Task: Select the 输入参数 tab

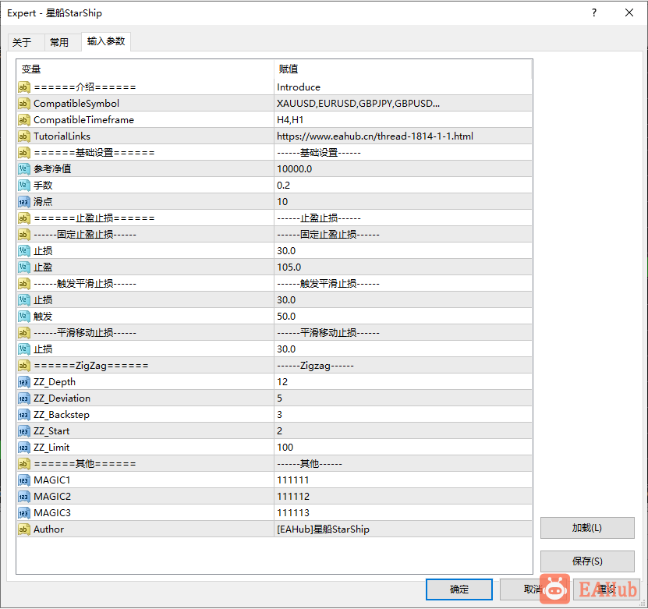Action: 106,41
